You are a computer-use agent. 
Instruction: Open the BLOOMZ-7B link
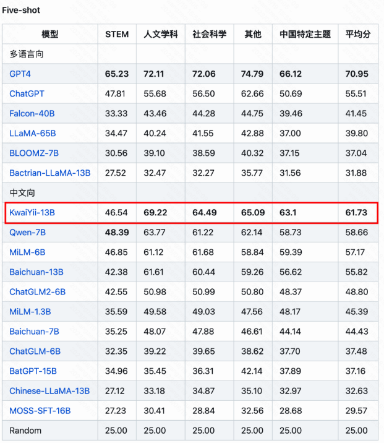point(34,153)
